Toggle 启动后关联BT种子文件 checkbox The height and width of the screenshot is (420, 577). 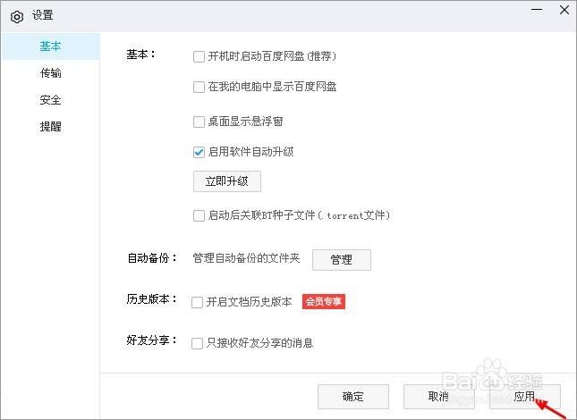199,215
